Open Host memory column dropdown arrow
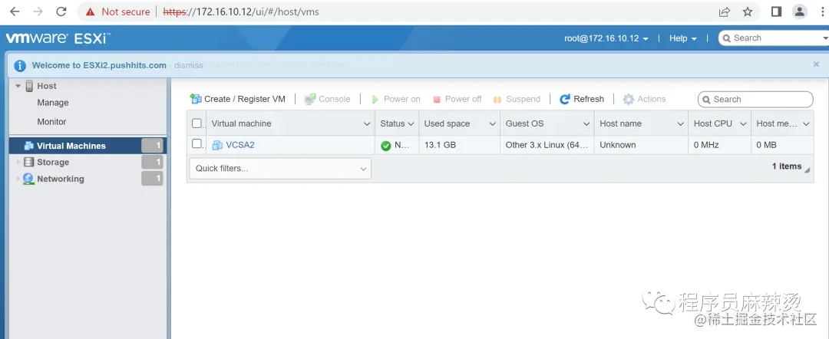 point(806,124)
